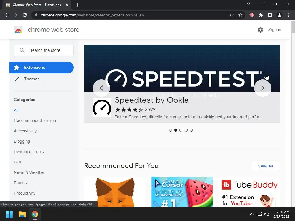Open the Extensions puzzle menu in toolbar
Image resolution: width=295 pixels, height=221 pixels.
point(261,15)
